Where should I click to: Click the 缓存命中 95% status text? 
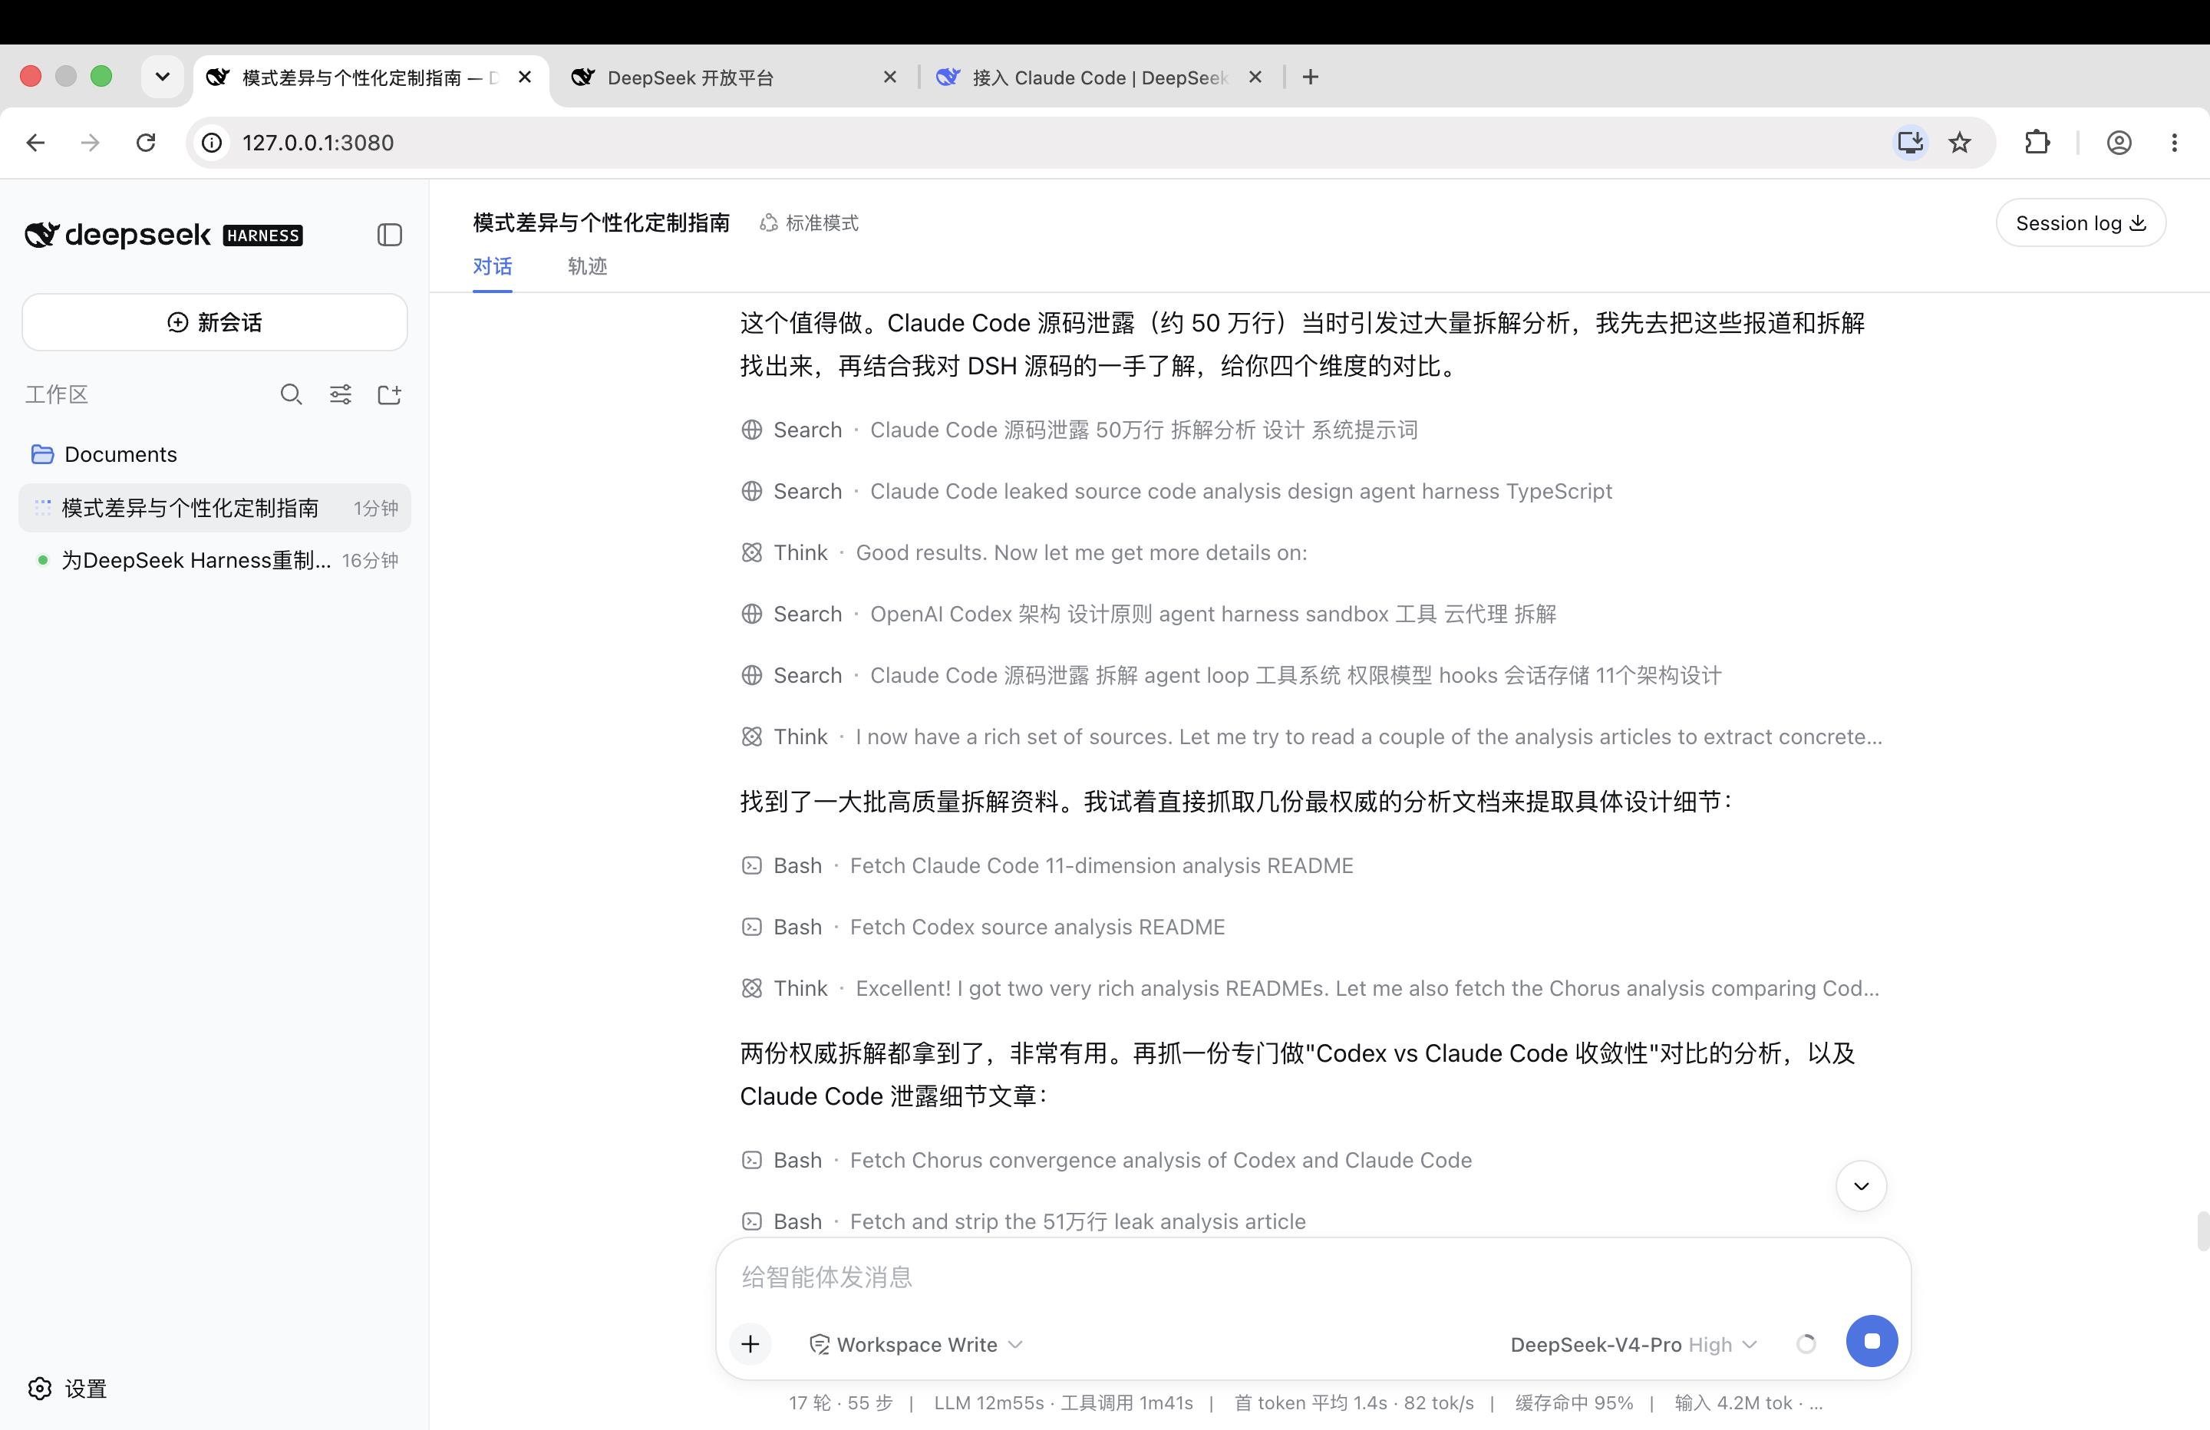click(1574, 1403)
